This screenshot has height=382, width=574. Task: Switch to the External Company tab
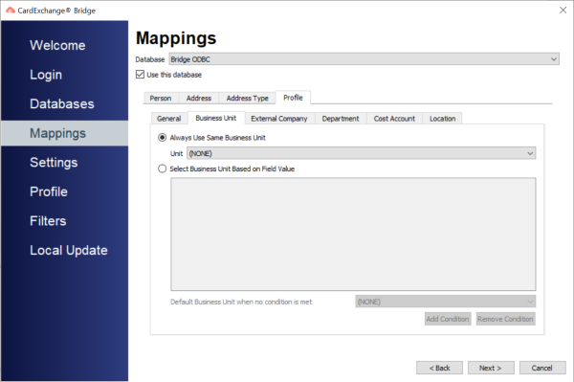point(279,119)
